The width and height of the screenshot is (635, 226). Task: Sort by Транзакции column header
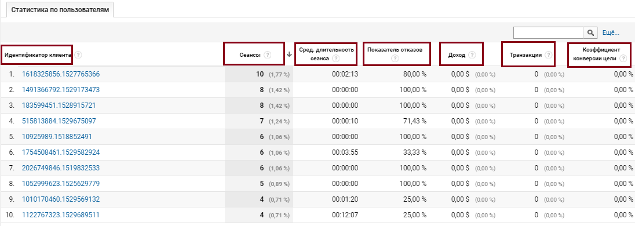[x=525, y=54]
